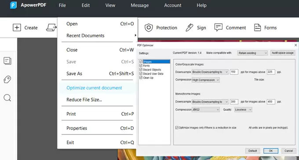Close the PDF Optimizer dialog
299x160 pixels.
point(295,45)
